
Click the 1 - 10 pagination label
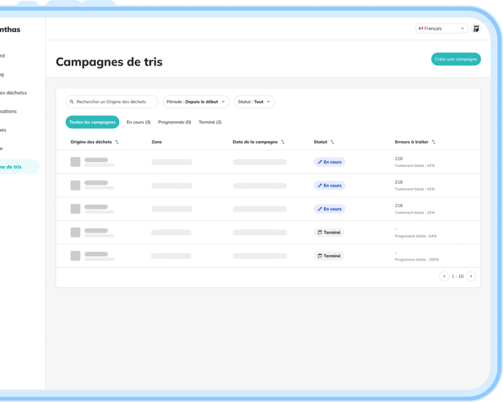457,276
